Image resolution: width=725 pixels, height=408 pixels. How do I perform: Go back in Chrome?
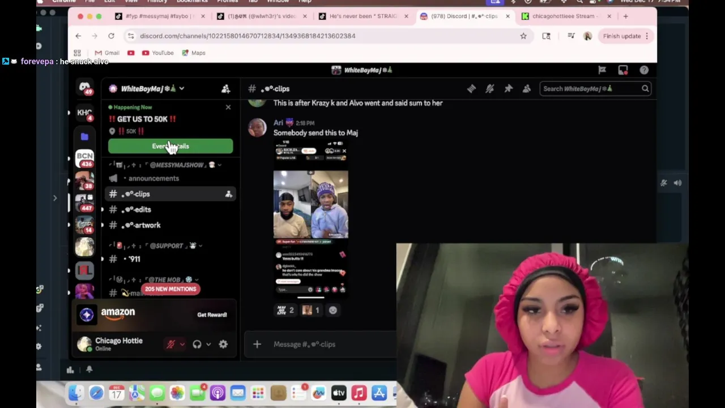[78, 36]
